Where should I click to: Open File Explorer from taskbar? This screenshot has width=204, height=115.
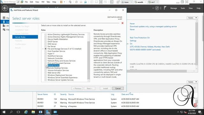pos(33,112)
